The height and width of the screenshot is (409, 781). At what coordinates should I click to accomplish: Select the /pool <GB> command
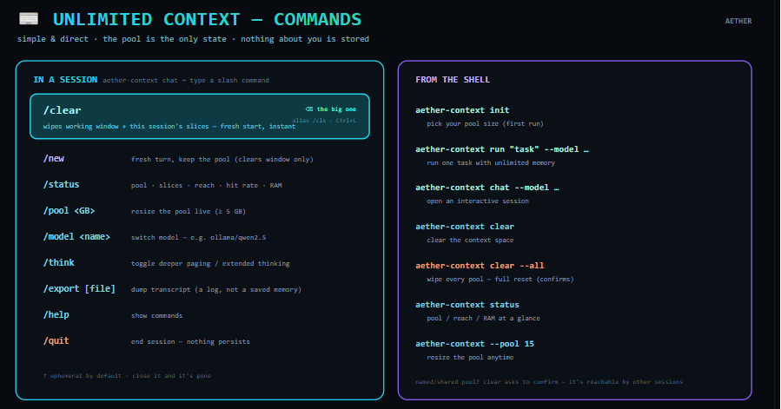69,211
